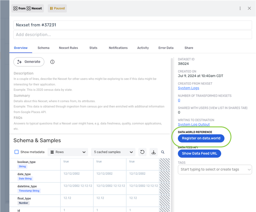Click the transformed Nexsets count link
256x212 pixels.
coord(179,100)
